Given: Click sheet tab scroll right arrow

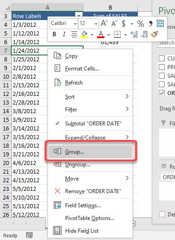Looking at the screenshot, I should tap(26, 224).
